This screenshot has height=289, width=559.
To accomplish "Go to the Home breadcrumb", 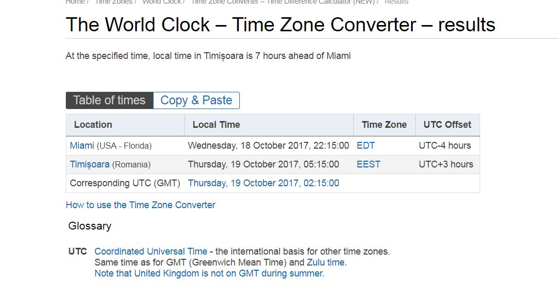I will [75, 2].
